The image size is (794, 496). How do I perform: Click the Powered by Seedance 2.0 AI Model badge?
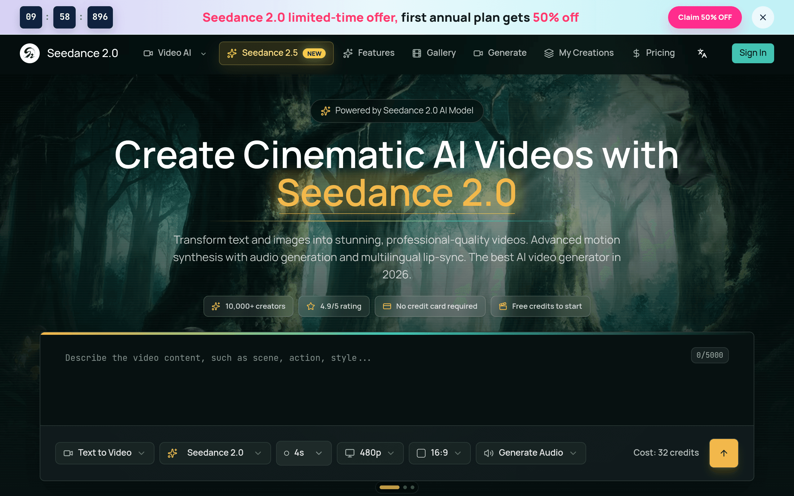point(397,111)
